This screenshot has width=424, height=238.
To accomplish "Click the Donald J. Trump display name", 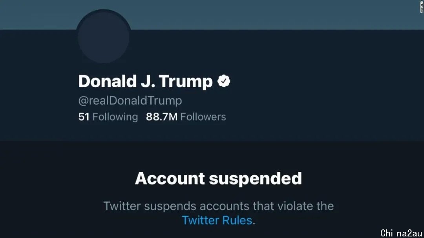I will point(146,81).
